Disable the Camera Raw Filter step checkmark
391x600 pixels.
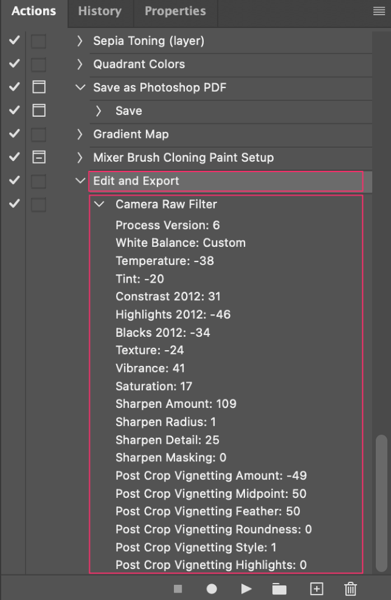point(15,203)
